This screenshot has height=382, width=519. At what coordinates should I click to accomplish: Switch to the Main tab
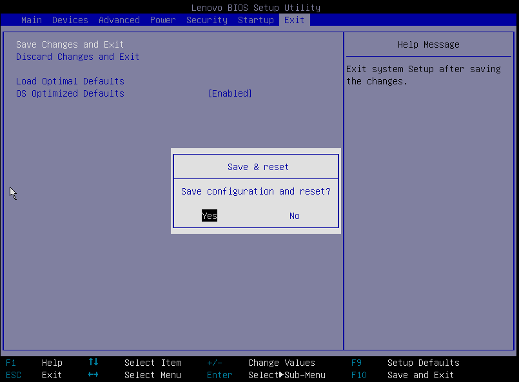click(32, 20)
